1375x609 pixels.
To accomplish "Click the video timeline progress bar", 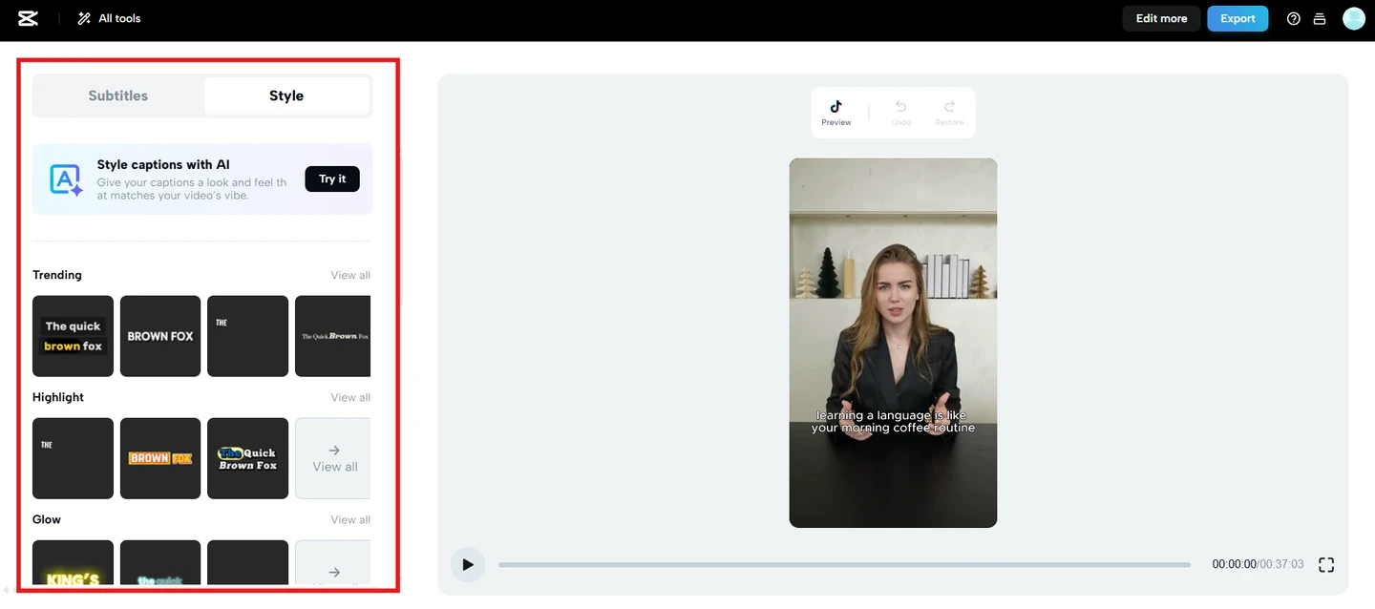I will [x=844, y=565].
